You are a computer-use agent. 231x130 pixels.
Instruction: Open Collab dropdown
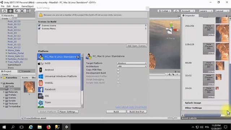164,11
